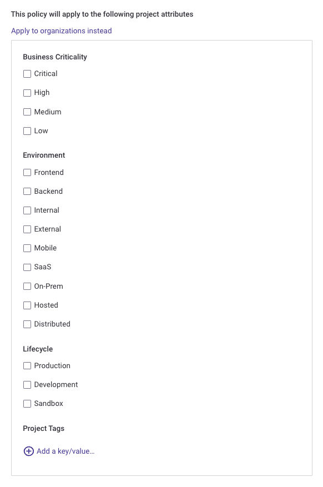Click the circled plus icon under Project Tags
The width and height of the screenshot is (323, 487).
pyautogui.click(x=28, y=451)
